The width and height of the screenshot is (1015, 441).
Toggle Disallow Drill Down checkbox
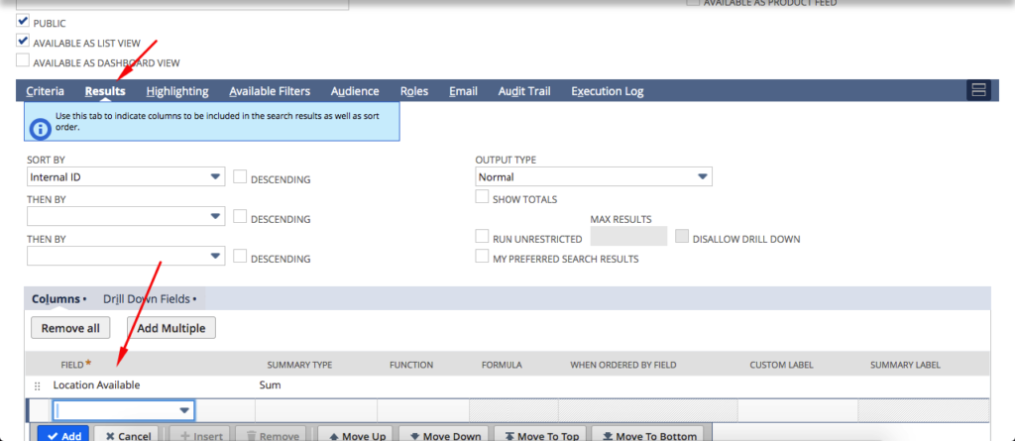[x=682, y=237]
